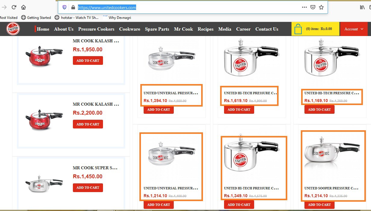The width and height of the screenshot is (371, 211).
Task: Click the tracking protection shield icon
Action: 64,7
